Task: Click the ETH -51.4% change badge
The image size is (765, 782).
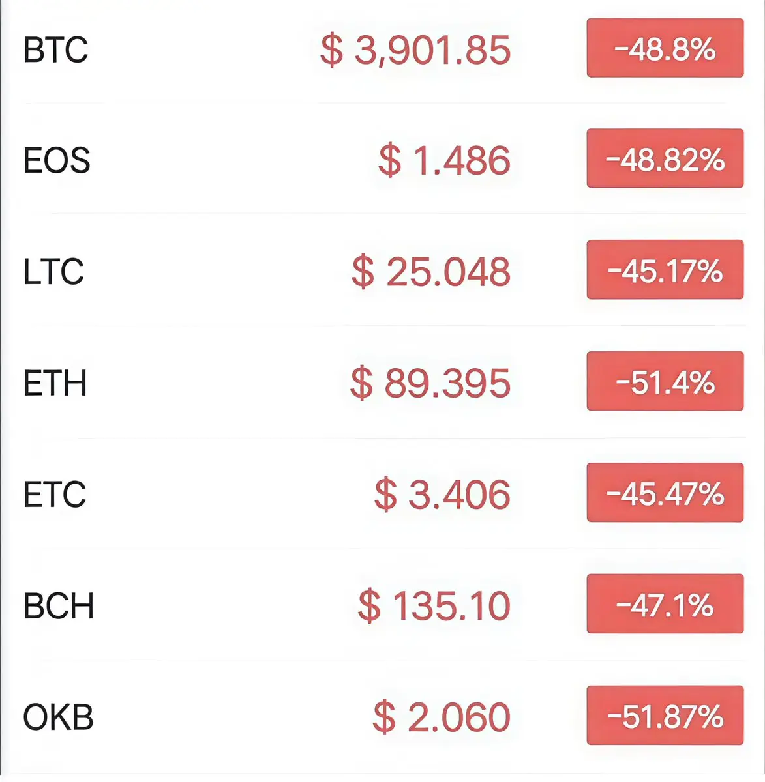Action: coord(665,381)
